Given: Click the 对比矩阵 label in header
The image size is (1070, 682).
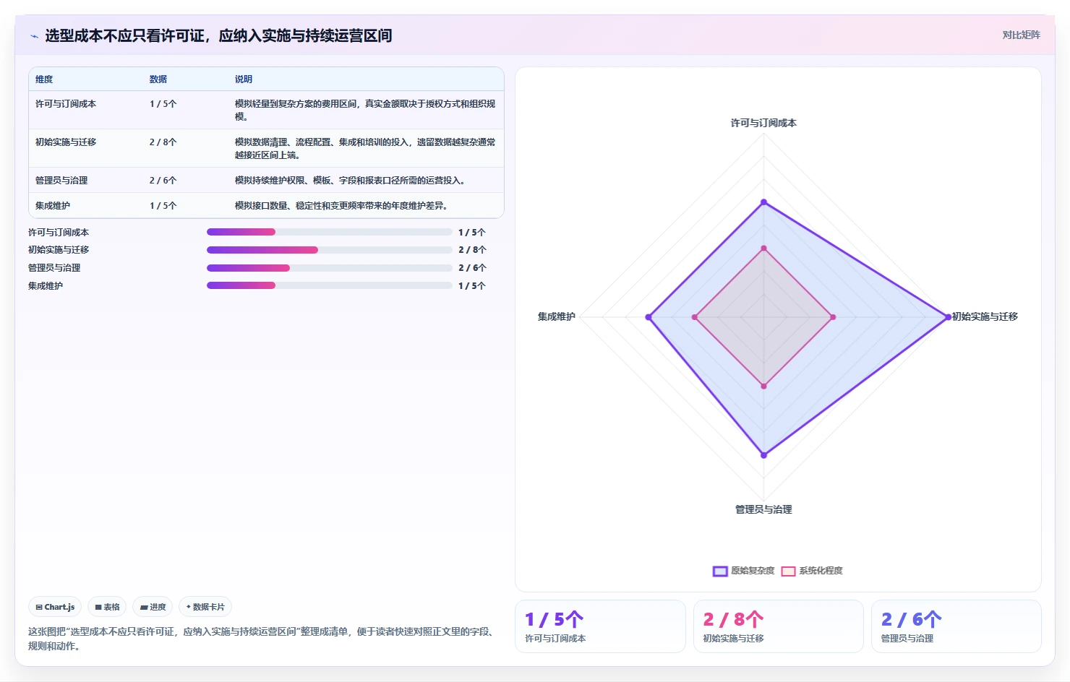Looking at the screenshot, I should click(x=1021, y=35).
